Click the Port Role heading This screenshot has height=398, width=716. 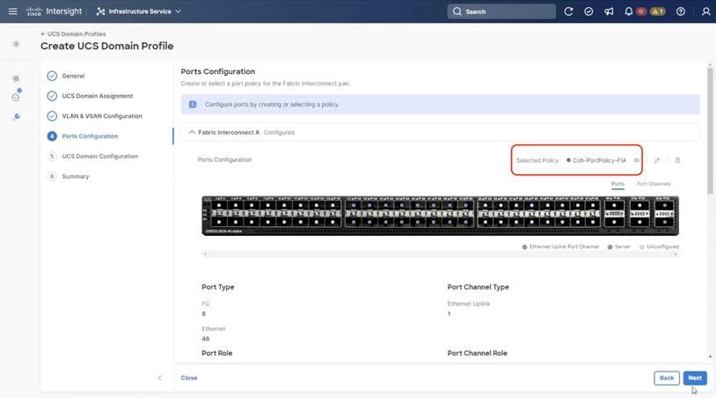tap(217, 353)
